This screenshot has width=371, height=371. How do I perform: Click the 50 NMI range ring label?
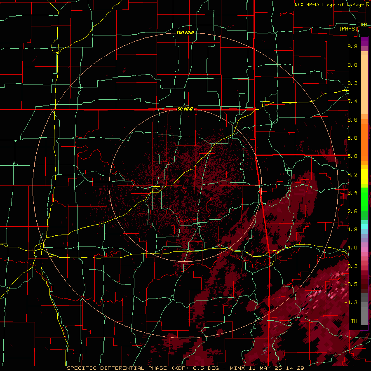pyautogui.click(x=185, y=109)
